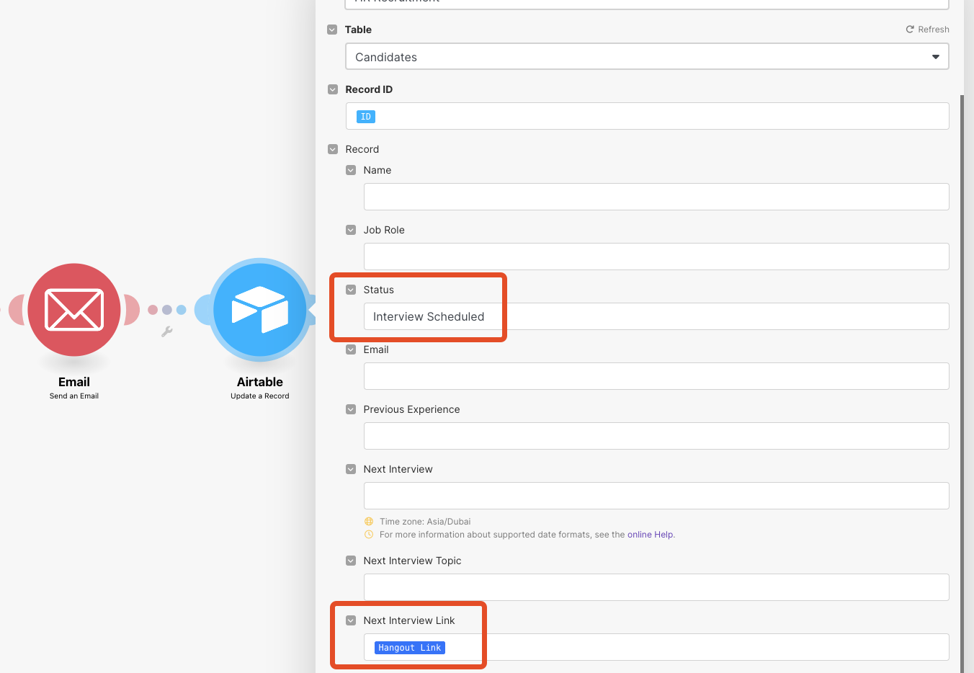Click the refresh arrow icon beside Table
Screen dimensions: 974x673
tap(910, 30)
